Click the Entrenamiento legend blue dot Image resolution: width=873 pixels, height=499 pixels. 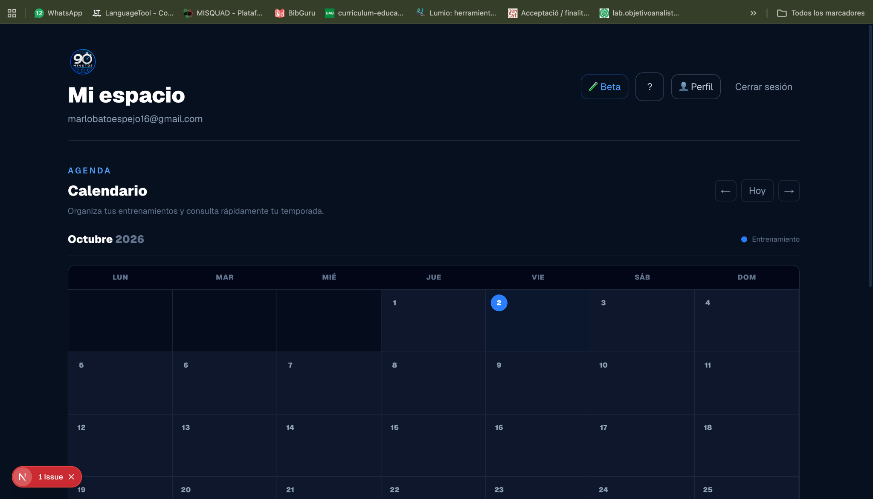coord(744,239)
